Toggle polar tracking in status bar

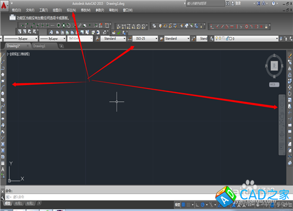tap(203, 205)
